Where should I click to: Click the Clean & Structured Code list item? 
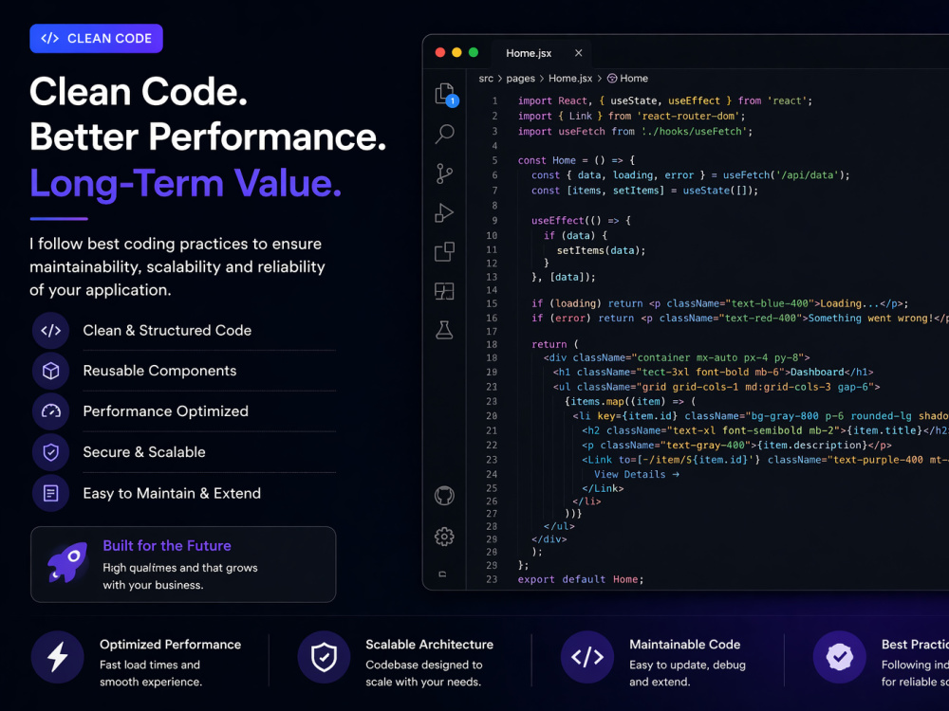pos(167,330)
